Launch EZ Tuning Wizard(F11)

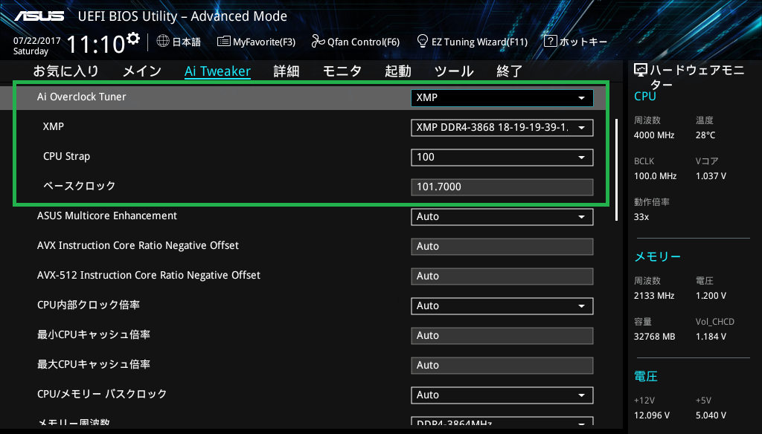pyautogui.click(x=473, y=42)
